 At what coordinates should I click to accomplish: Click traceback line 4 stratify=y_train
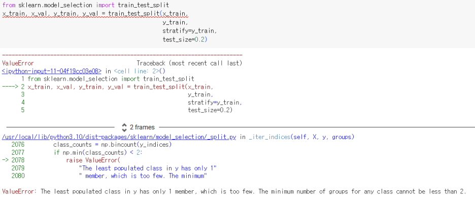pyautogui.click(x=215, y=103)
